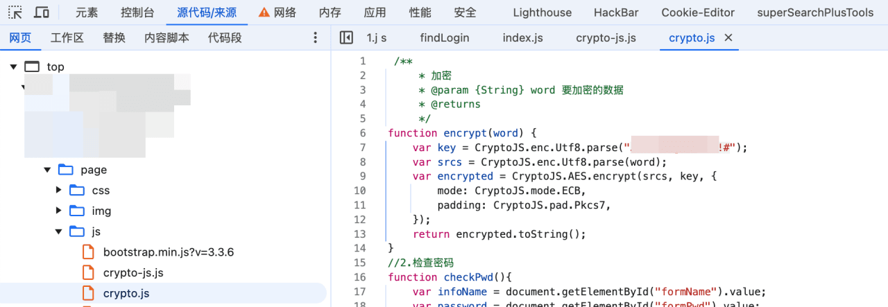888x307 pixels.
Task: Open the 内容脚本 navigator tab
Action: click(x=166, y=37)
